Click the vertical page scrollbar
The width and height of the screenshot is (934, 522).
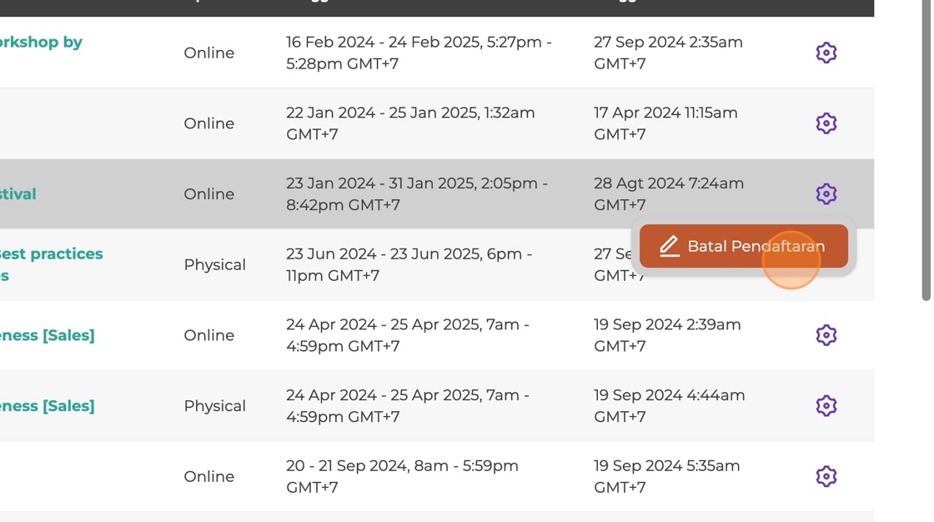click(x=926, y=149)
